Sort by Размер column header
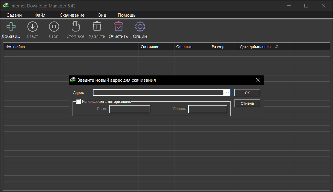333x192 pixels. coord(224,47)
